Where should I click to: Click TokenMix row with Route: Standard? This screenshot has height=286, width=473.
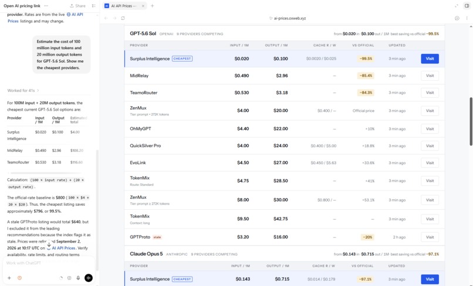tap(285, 181)
